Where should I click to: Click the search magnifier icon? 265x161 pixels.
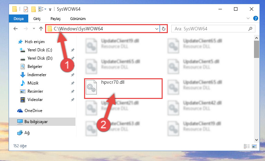coord(250,29)
